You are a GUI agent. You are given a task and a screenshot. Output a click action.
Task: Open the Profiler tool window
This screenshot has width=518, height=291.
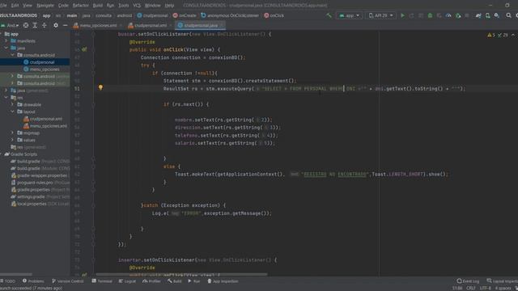(151, 281)
